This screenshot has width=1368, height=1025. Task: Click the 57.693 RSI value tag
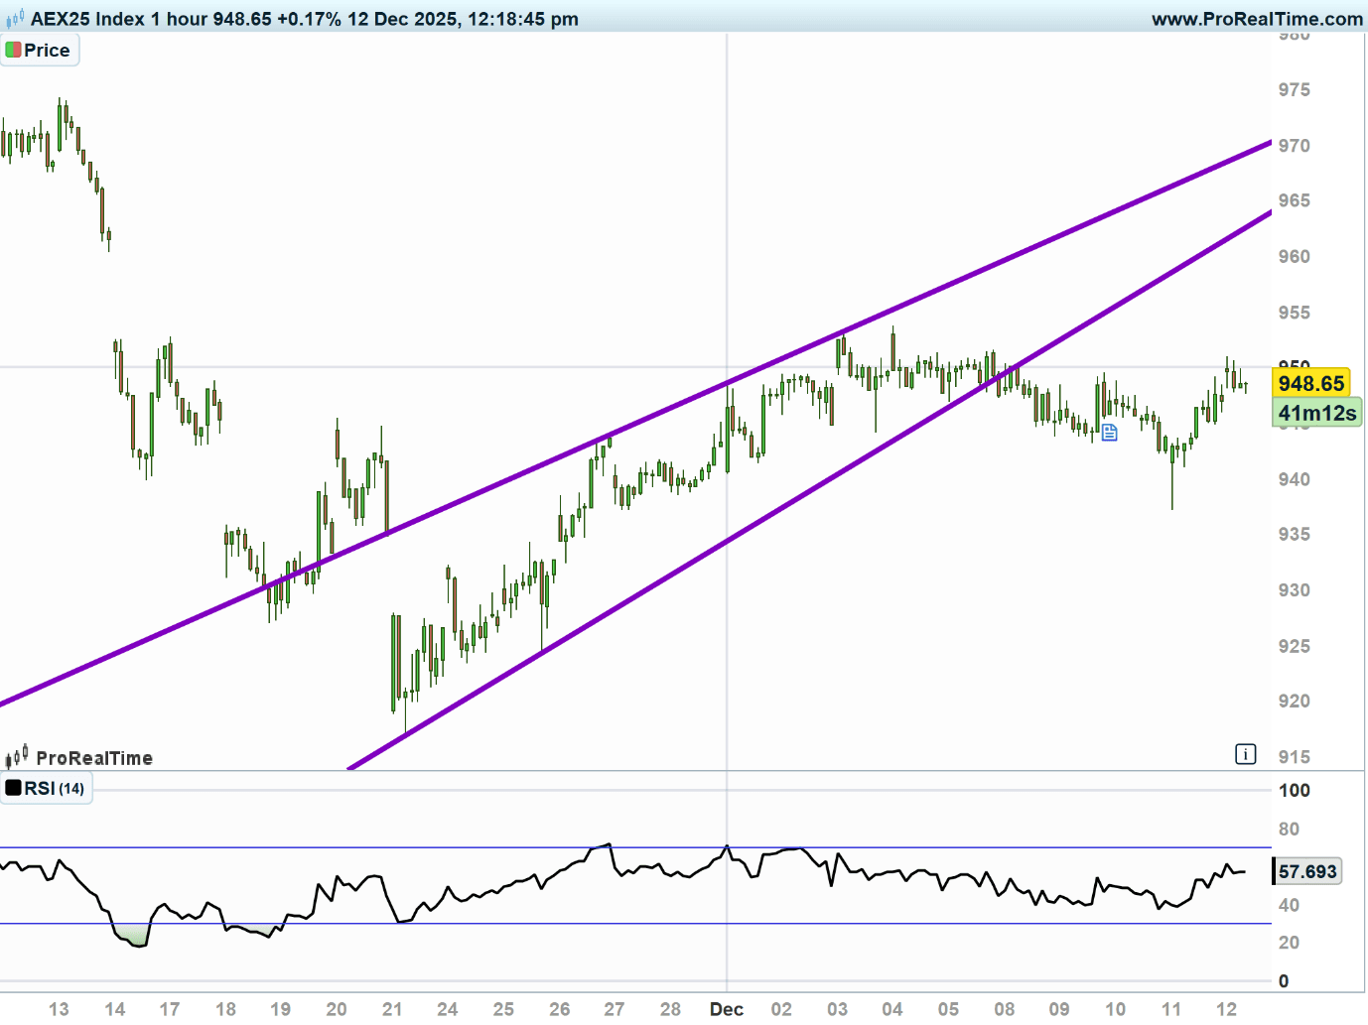click(1306, 871)
